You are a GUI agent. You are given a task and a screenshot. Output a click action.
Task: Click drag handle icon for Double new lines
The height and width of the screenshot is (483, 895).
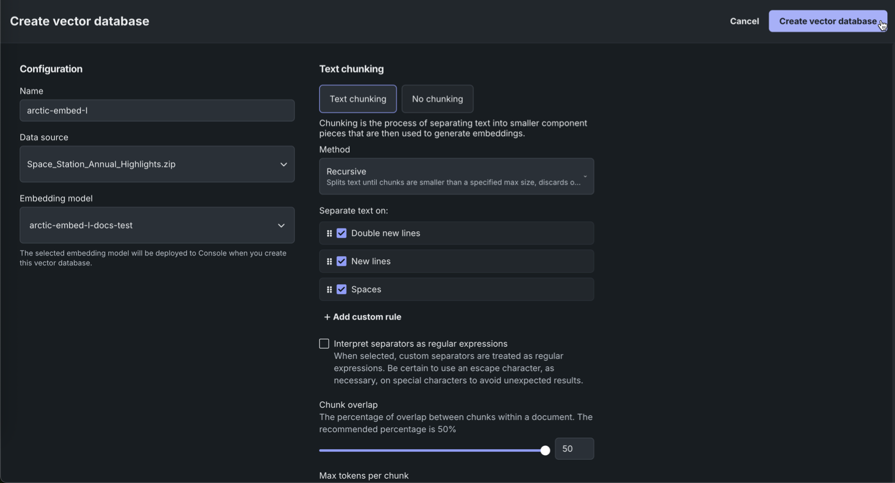[329, 233]
